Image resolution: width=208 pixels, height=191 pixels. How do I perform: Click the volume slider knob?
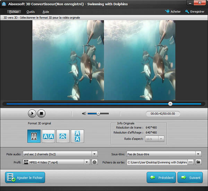coord(98,113)
